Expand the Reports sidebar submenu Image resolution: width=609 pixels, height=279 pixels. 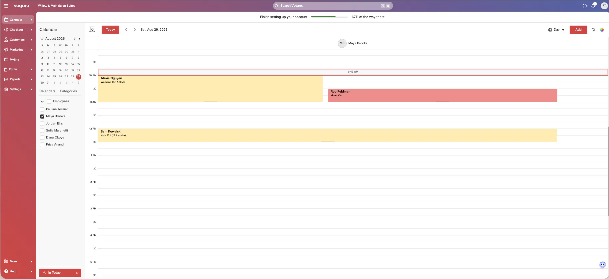click(x=31, y=79)
